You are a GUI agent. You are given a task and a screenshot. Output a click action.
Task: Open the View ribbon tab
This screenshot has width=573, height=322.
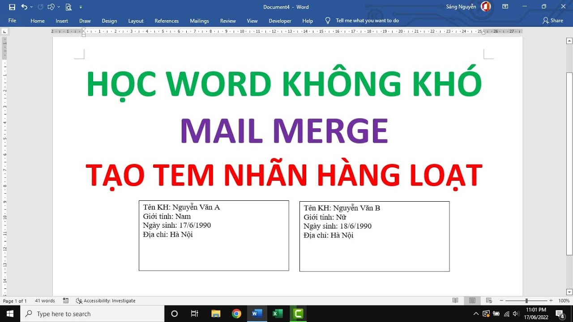(252, 21)
